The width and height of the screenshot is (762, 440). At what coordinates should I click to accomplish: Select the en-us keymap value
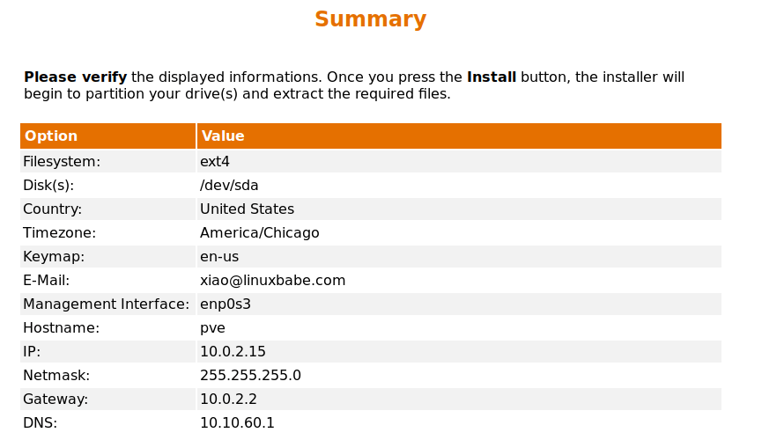pyautogui.click(x=219, y=257)
